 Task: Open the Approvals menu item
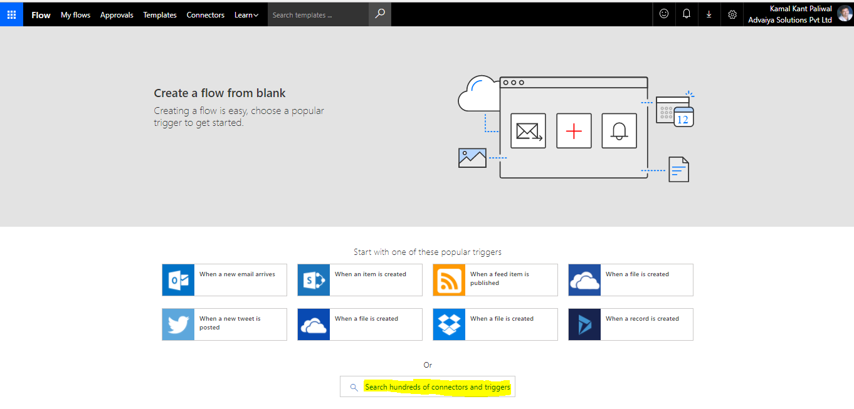[117, 15]
